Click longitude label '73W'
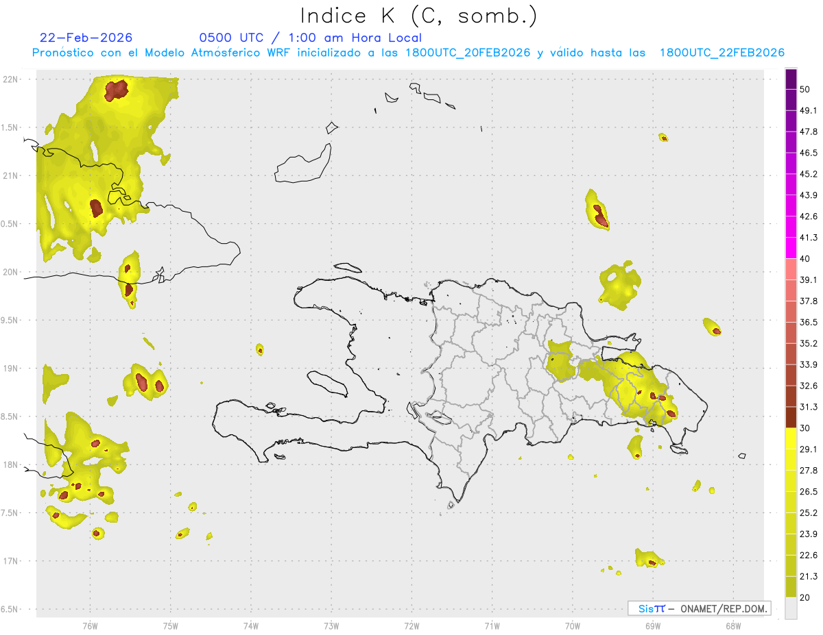The height and width of the screenshot is (635, 823). click(331, 626)
